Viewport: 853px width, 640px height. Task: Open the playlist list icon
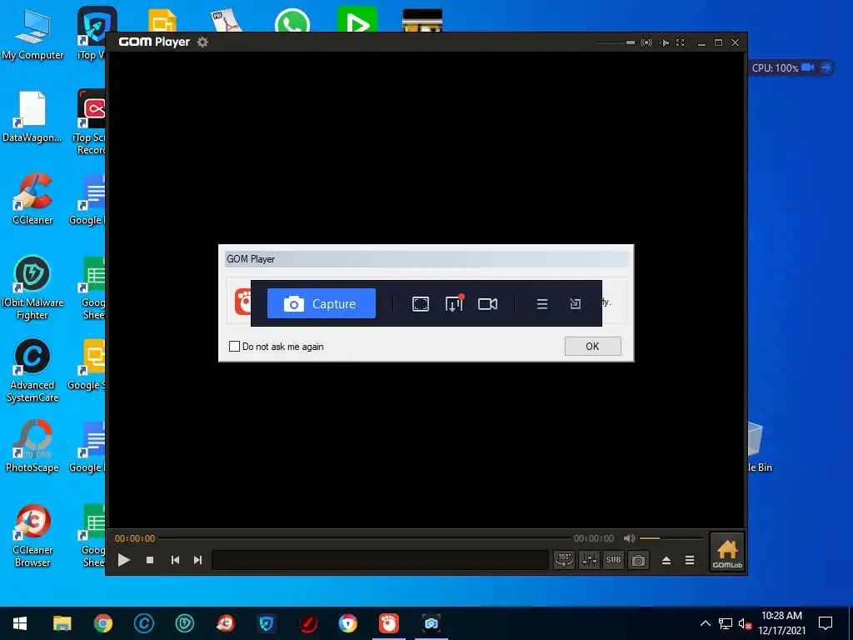pyautogui.click(x=689, y=560)
